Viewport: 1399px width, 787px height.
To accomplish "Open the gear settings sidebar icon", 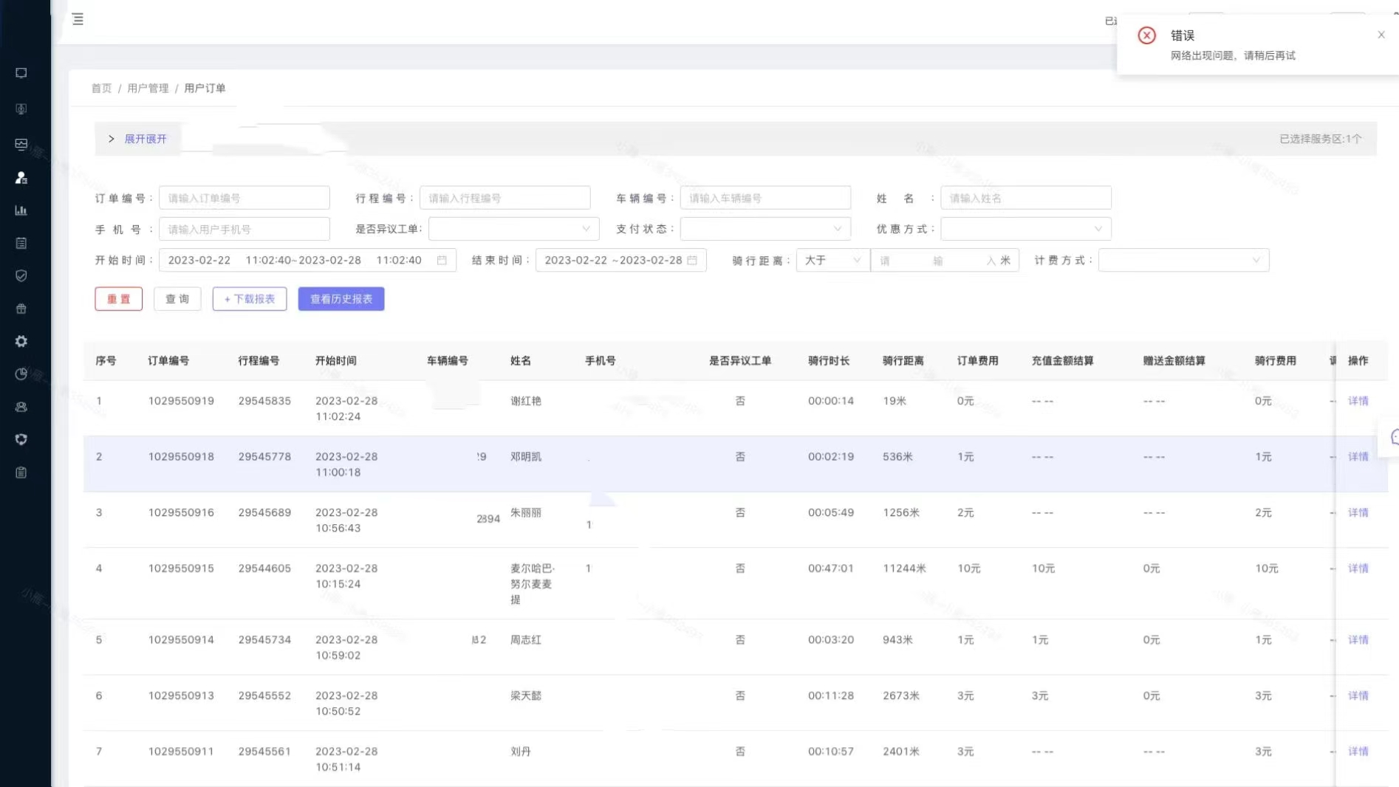I will [21, 341].
